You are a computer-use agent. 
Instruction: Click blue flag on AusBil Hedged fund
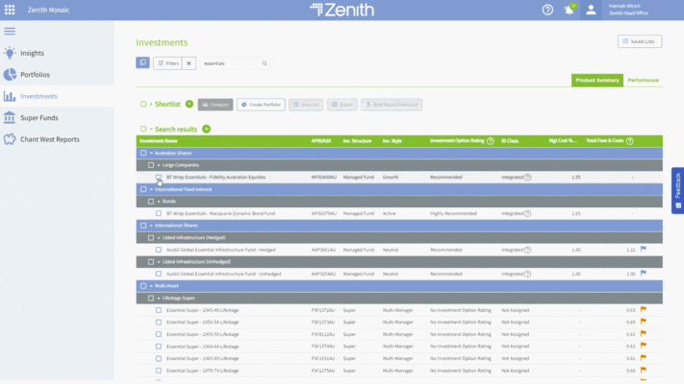coord(644,250)
